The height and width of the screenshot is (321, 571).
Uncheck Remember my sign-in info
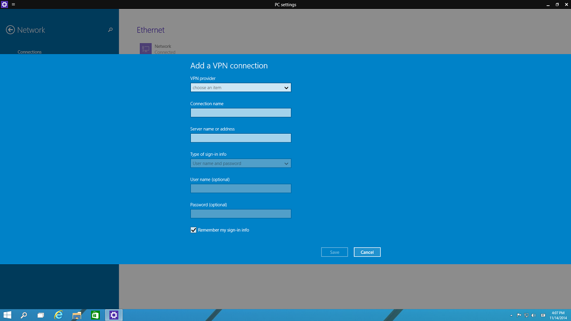[x=193, y=230]
